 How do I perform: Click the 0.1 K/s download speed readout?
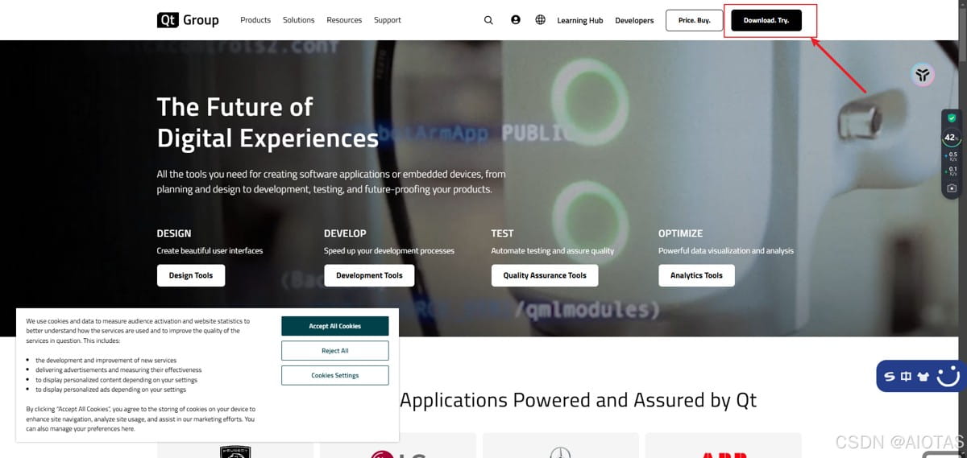point(952,171)
